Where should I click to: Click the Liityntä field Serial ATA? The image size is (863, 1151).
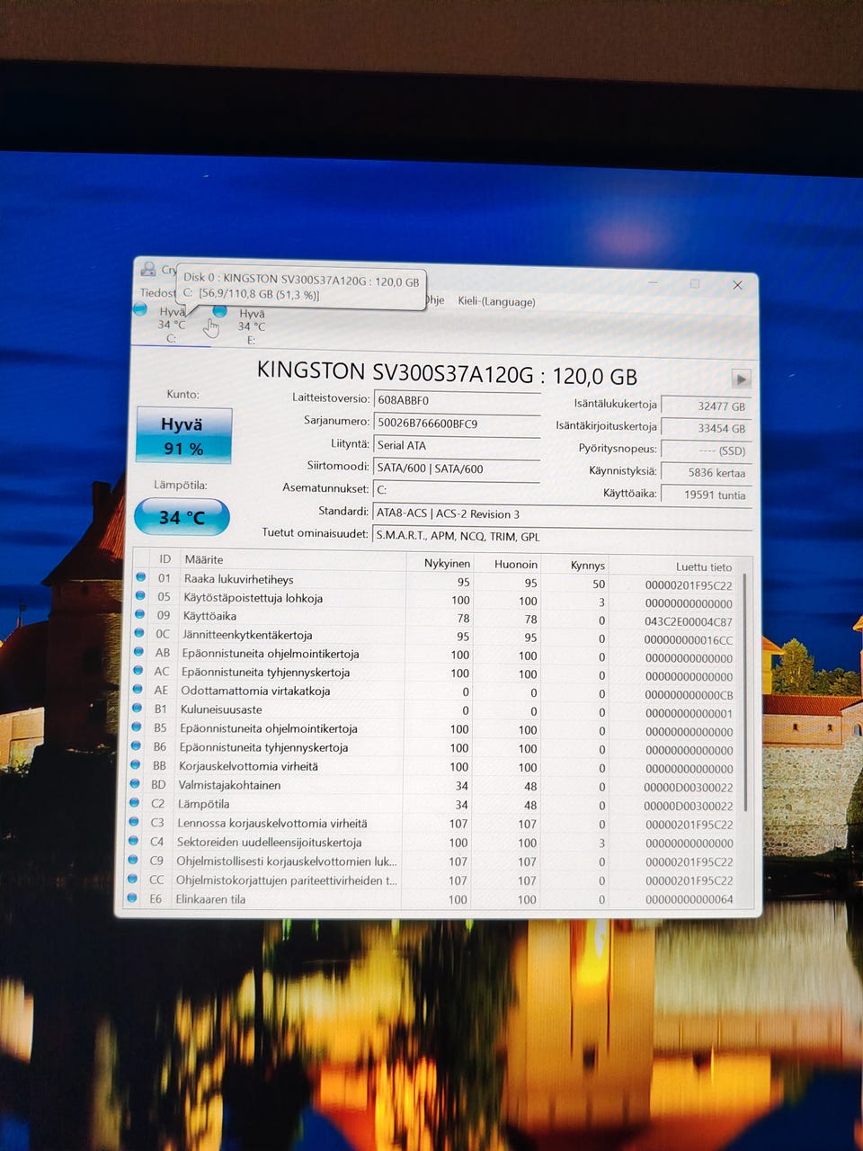pyautogui.click(x=457, y=445)
